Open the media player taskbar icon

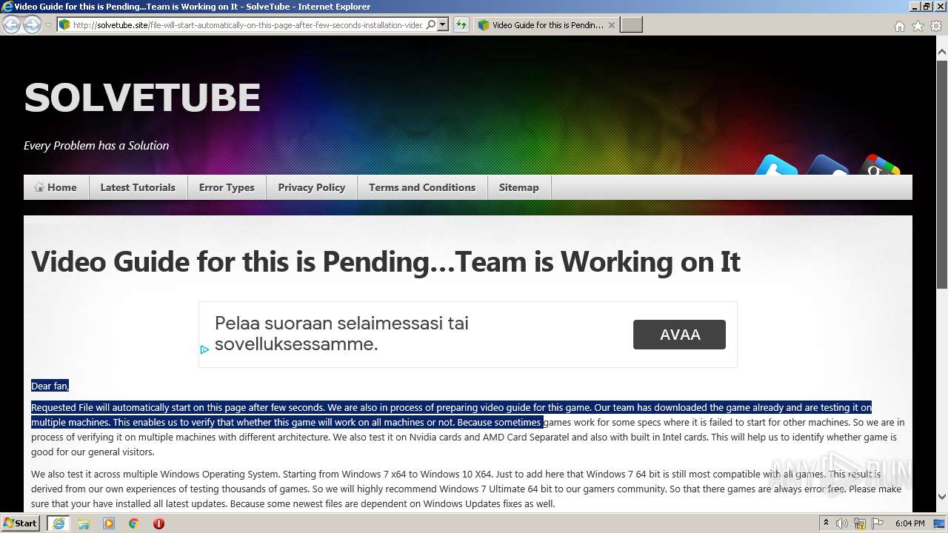[x=109, y=523]
